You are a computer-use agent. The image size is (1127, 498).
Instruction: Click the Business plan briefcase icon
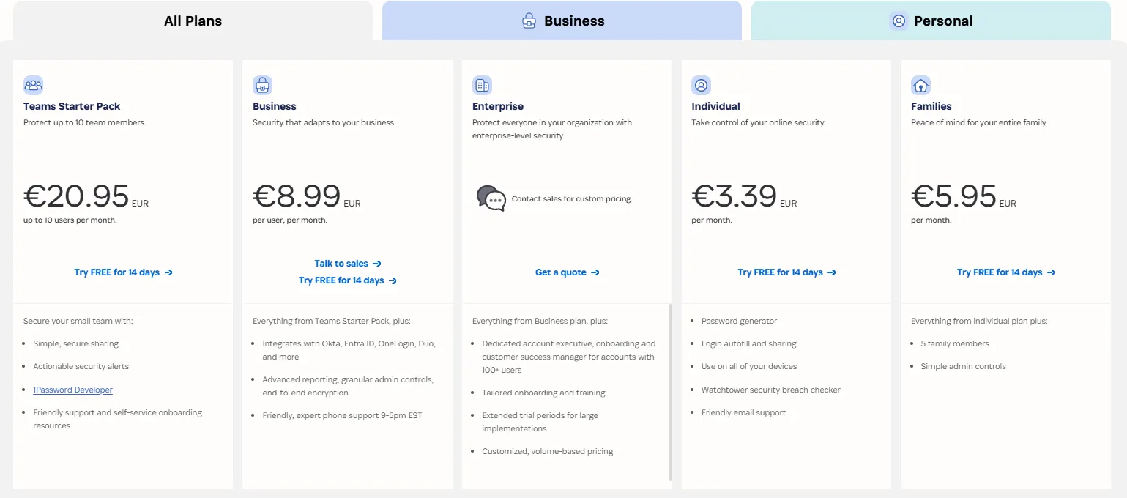262,85
